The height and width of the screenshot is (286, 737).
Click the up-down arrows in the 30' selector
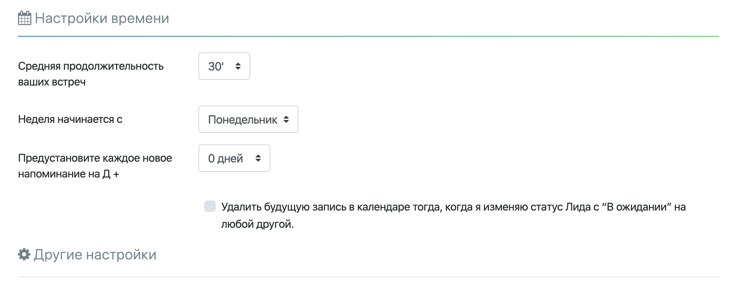click(238, 66)
